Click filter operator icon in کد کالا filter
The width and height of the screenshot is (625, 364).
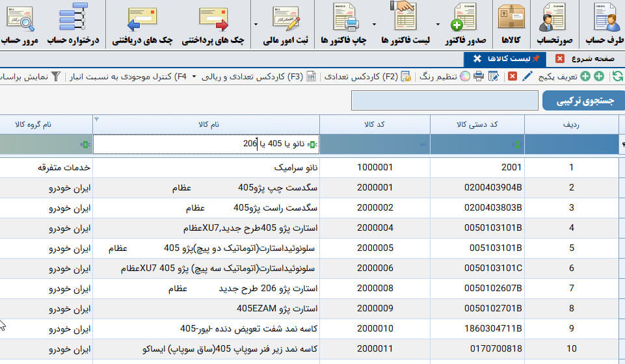423,144
